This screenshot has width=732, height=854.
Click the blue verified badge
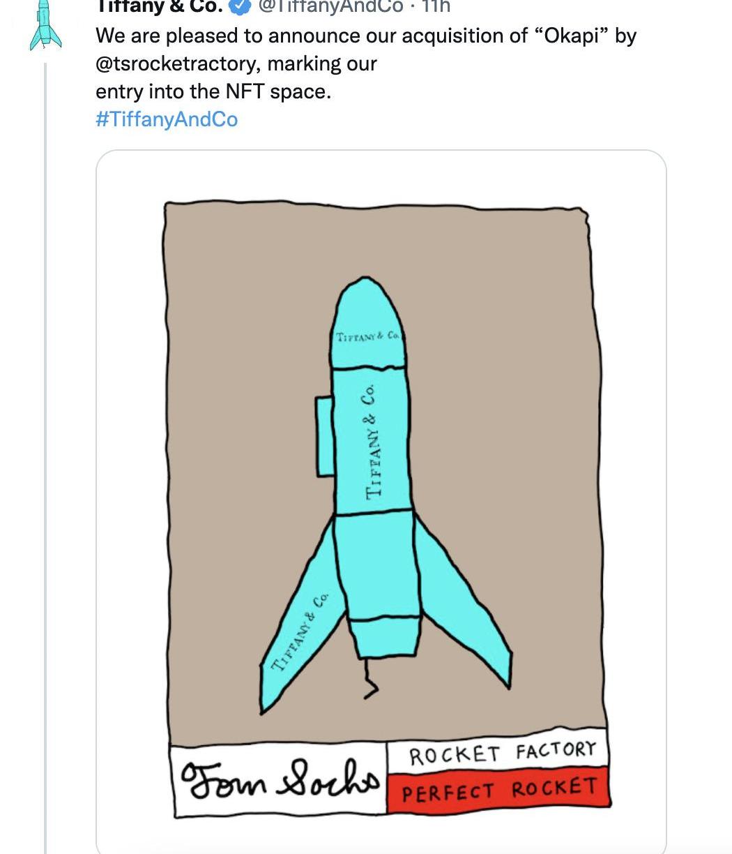click(x=241, y=6)
